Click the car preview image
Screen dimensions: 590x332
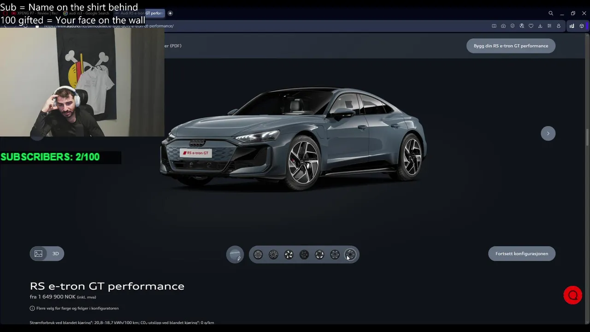tap(294, 138)
